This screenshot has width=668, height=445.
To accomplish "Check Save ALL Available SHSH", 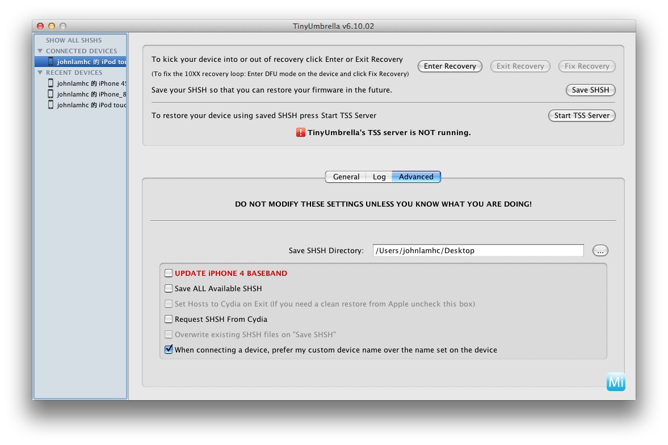I will point(169,288).
